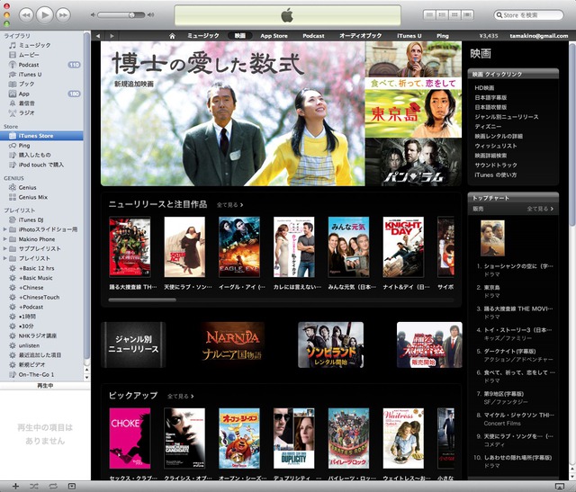Select iTunes U library in sidebar
Image resolution: width=576 pixels, height=492 pixels.
point(41,74)
